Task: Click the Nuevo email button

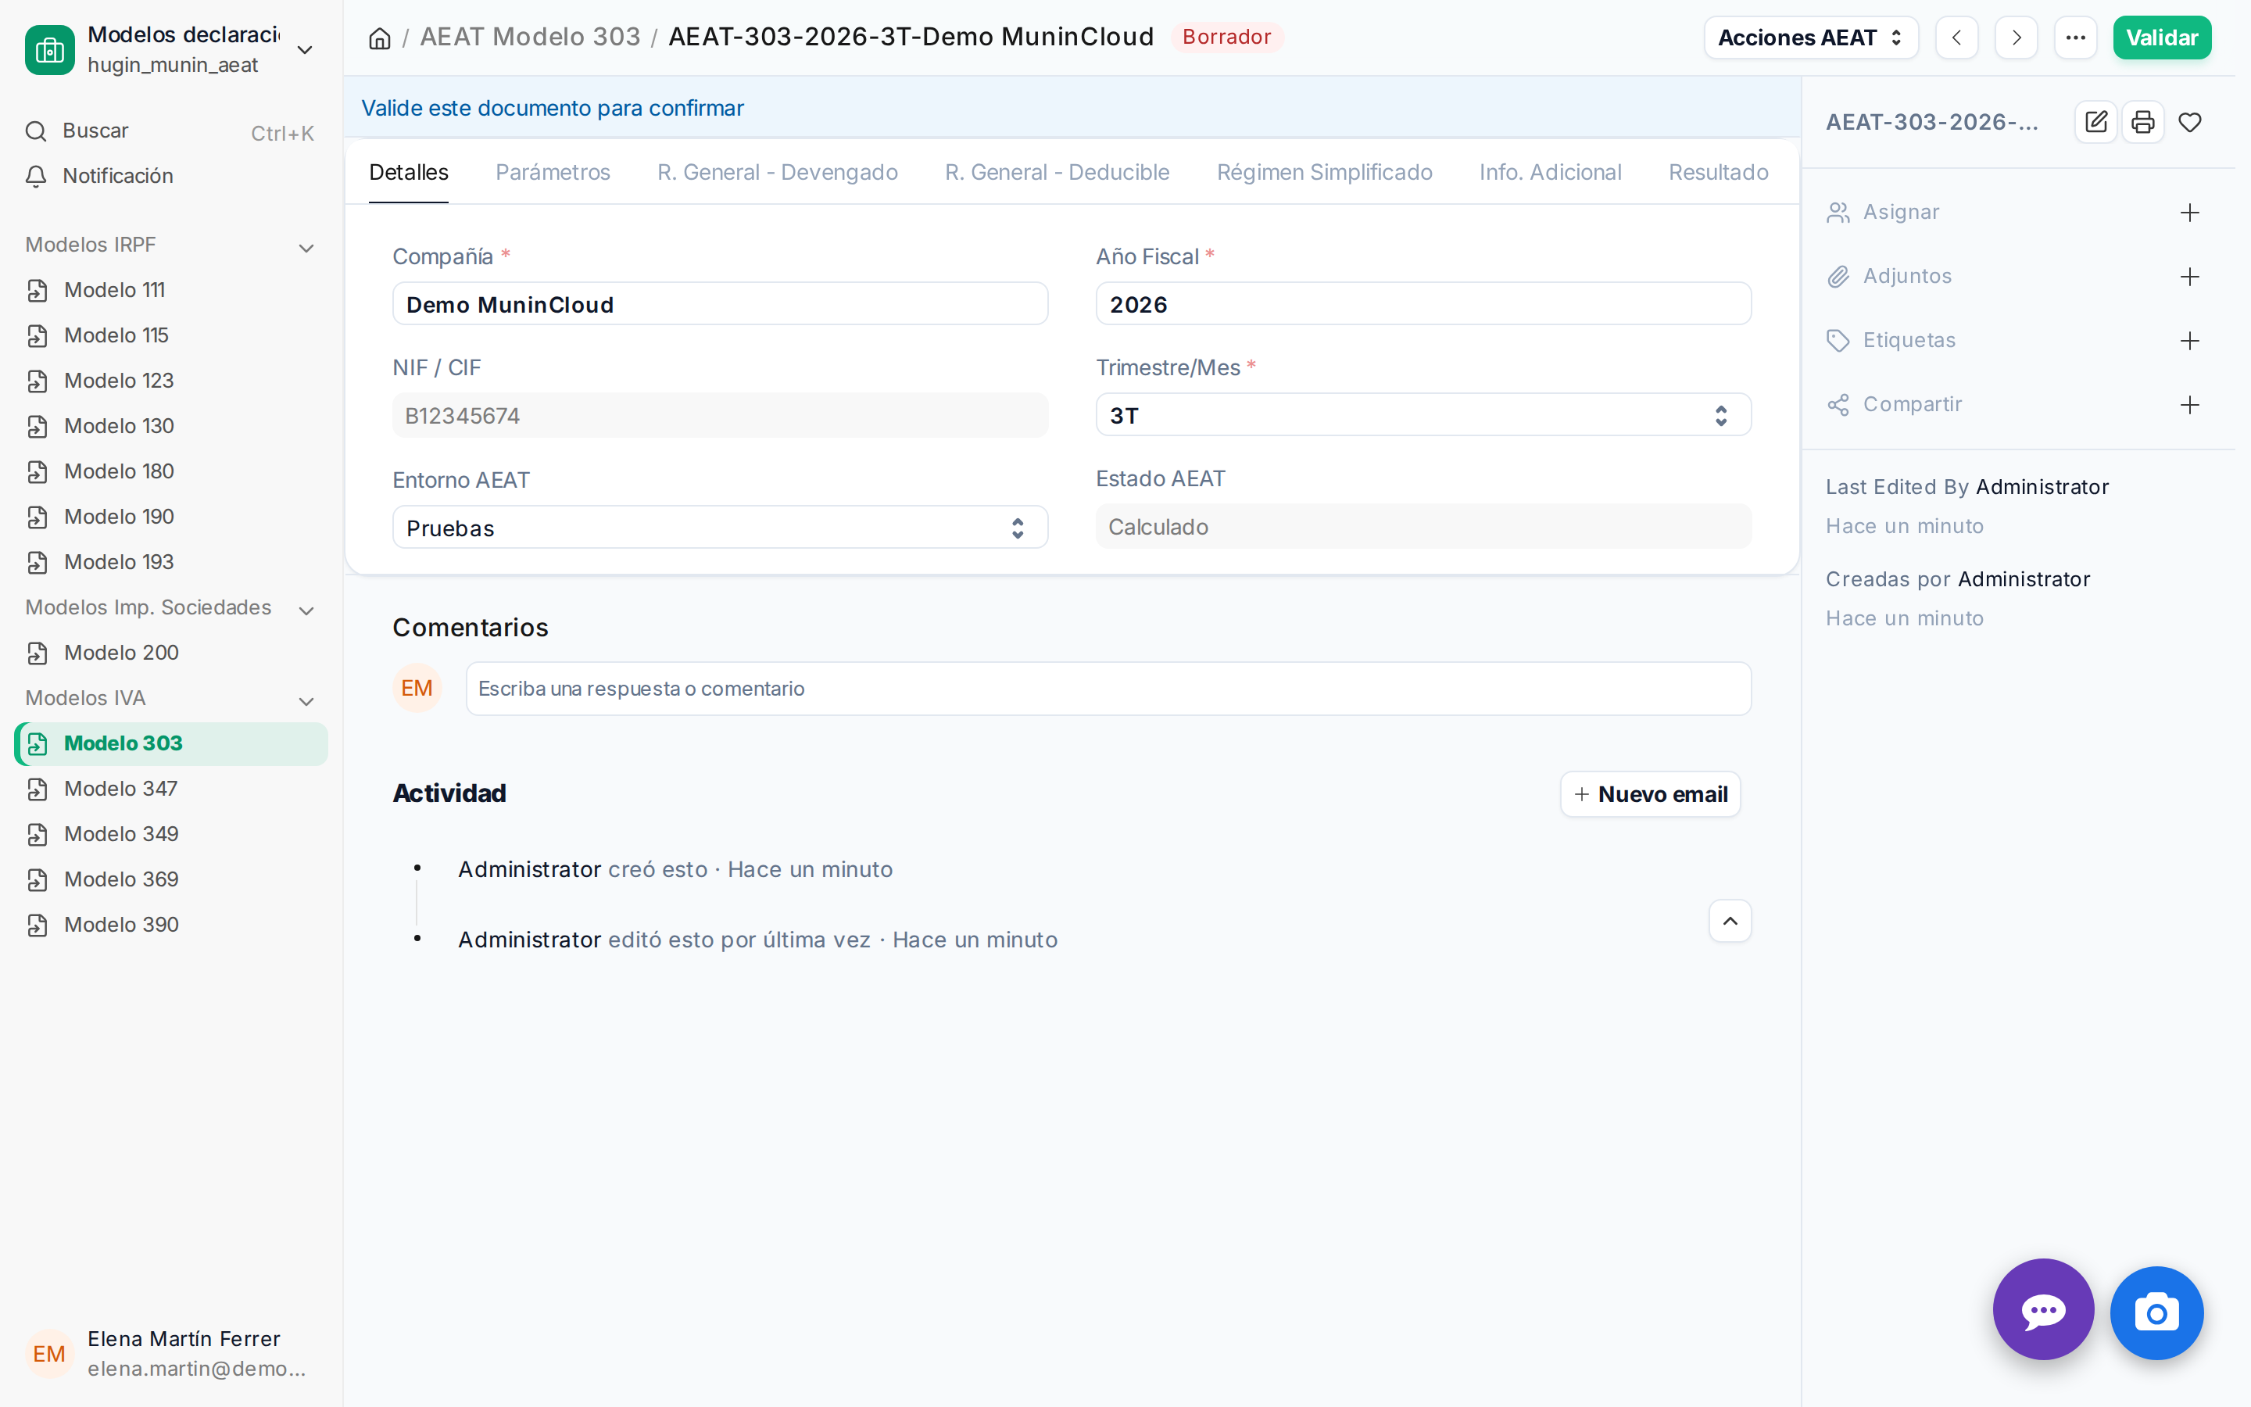Action: pos(1650,795)
